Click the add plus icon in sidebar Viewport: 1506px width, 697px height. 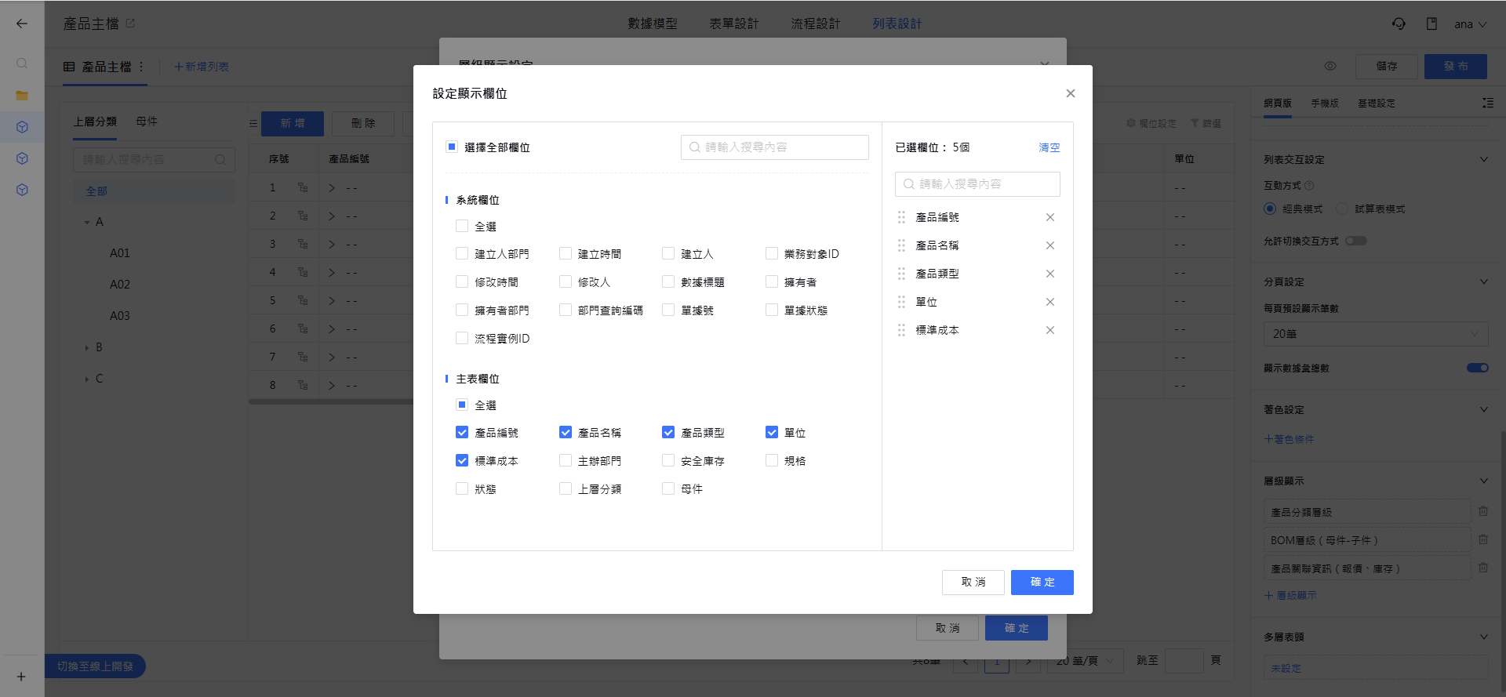click(x=21, y=677)
